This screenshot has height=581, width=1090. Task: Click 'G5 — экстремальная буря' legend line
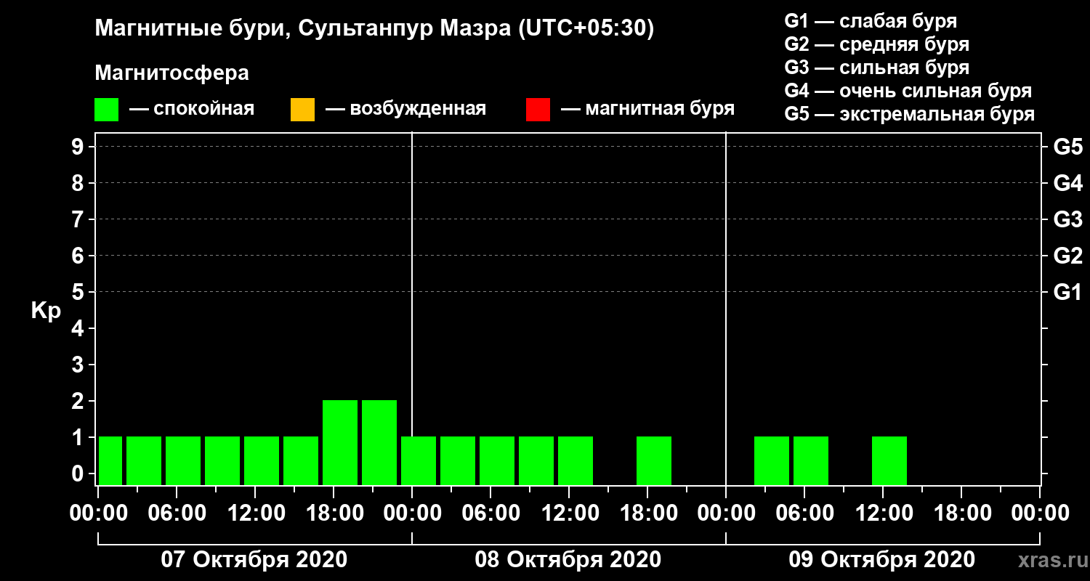tap(910, 115)
